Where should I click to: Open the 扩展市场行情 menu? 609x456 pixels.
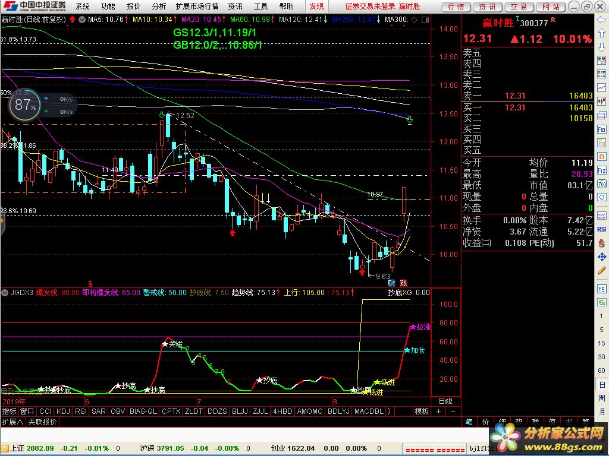tap(197, 6)
